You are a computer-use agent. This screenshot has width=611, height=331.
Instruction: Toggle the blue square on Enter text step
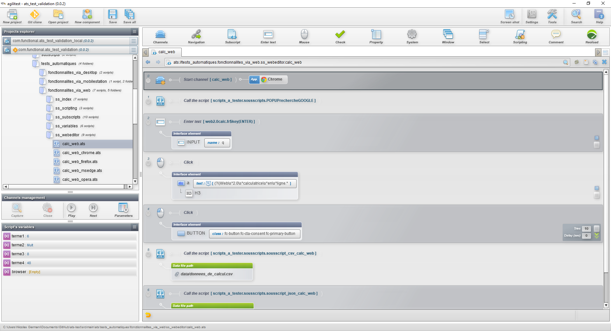[597, 138]
